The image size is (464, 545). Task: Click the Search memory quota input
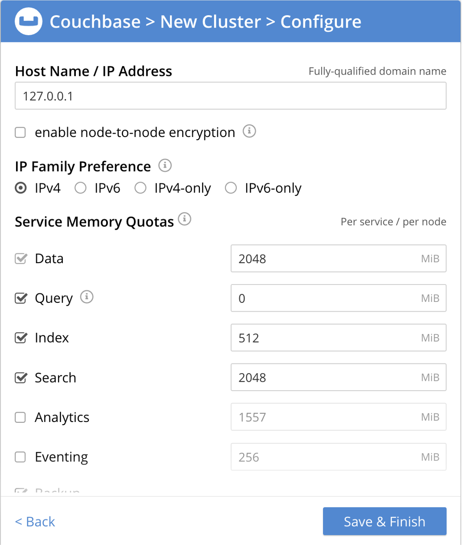tap(338, 377)
